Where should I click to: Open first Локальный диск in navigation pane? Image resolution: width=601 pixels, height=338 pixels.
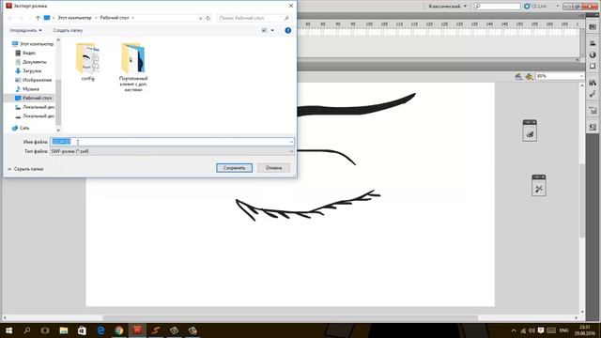pyautogui.click(x=35, y=107)
